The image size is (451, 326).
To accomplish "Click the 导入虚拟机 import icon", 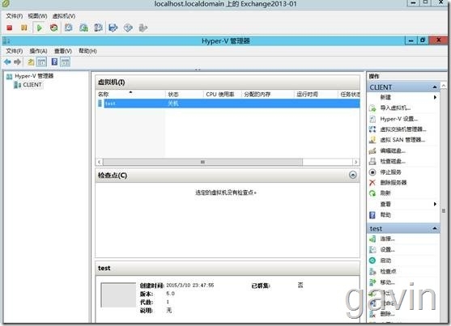I will [x=372, y=108].
